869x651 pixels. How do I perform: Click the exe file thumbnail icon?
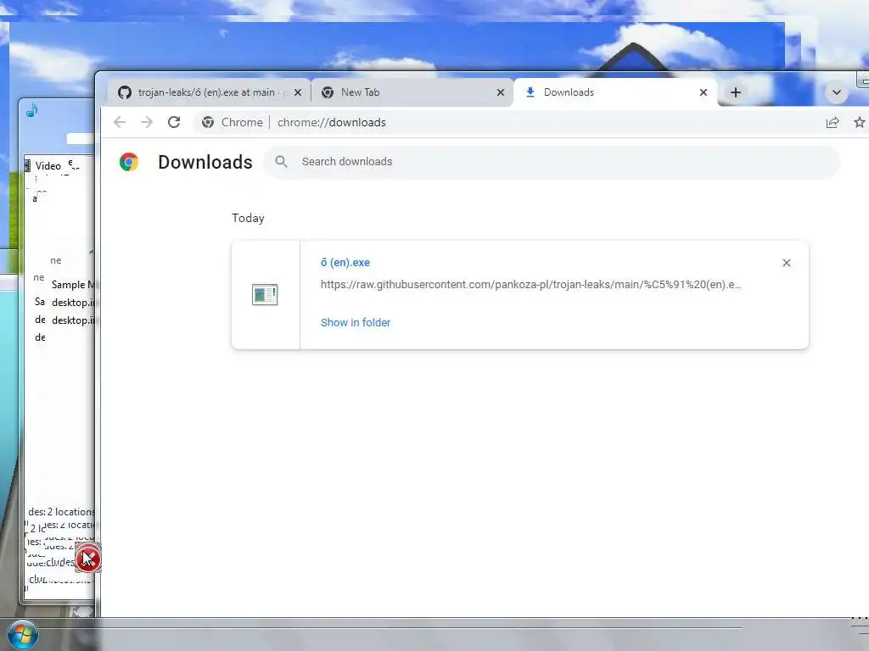point(265,294)
